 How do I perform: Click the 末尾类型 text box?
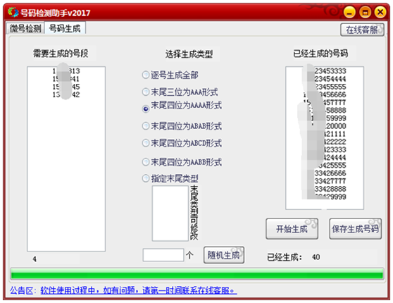[170, 214]
